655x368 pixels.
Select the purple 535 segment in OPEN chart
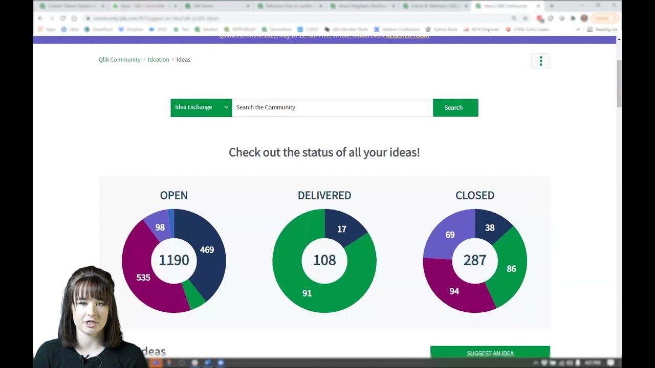[143, 278]
